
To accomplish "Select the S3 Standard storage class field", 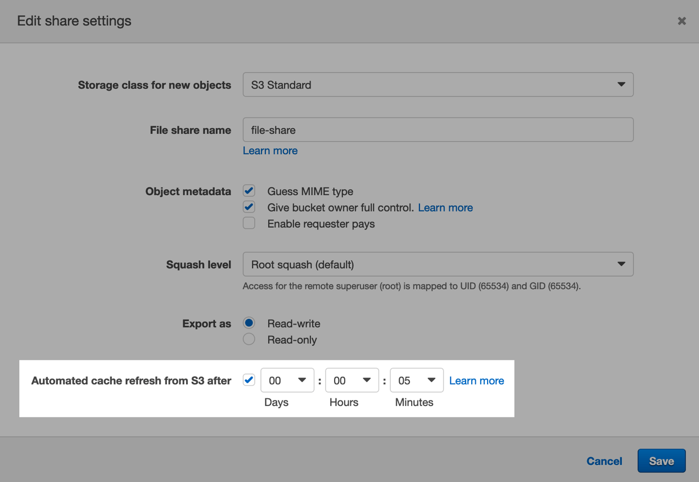I will 438,84.
